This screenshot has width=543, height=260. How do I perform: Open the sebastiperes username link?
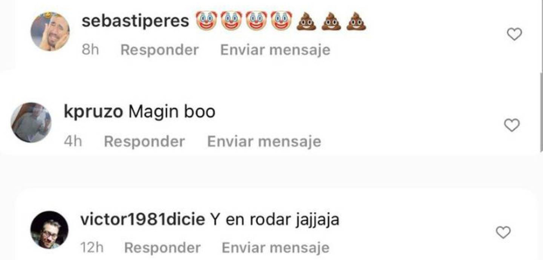tap(135, 21)
